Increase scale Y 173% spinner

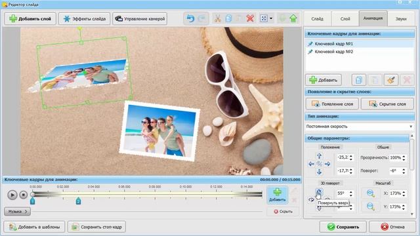[404, 205]
